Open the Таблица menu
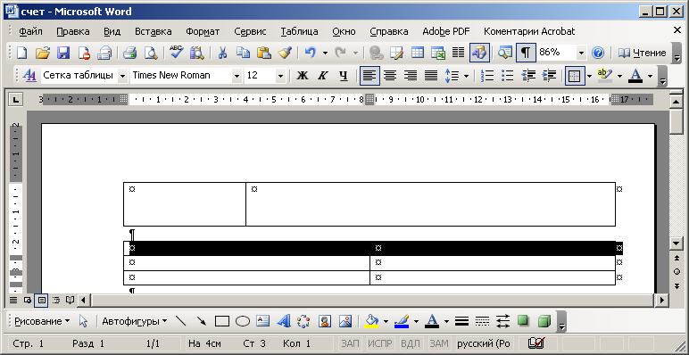 pos(299,31)
